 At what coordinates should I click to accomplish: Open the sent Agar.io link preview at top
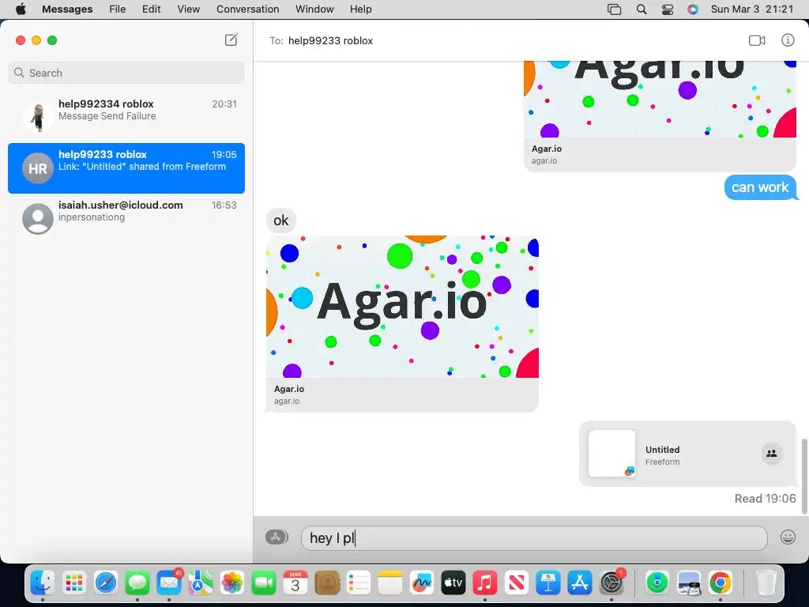click(660, 116)
